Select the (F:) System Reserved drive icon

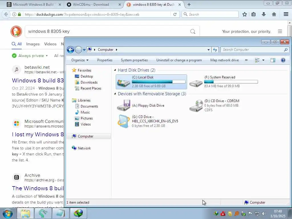pyautogui.click(x=196, y=83)
